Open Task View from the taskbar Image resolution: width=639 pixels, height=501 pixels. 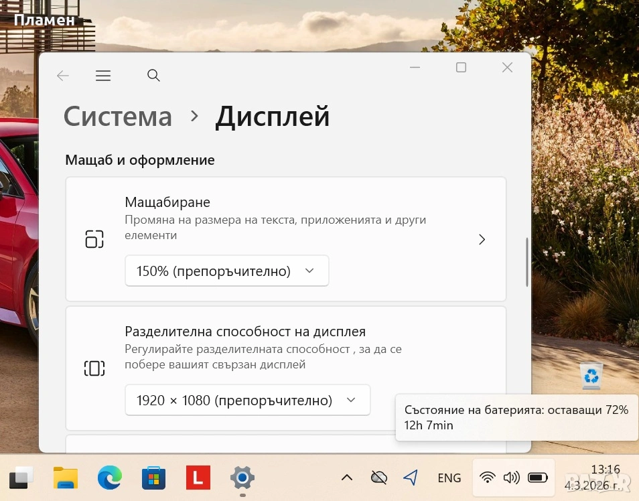(x=21, y=478)
